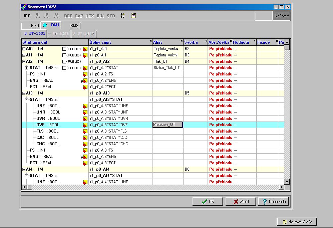Viewport: 333px width, 228px height.
Task: Expand the AI1 tree node
Action: coord(24,55)
